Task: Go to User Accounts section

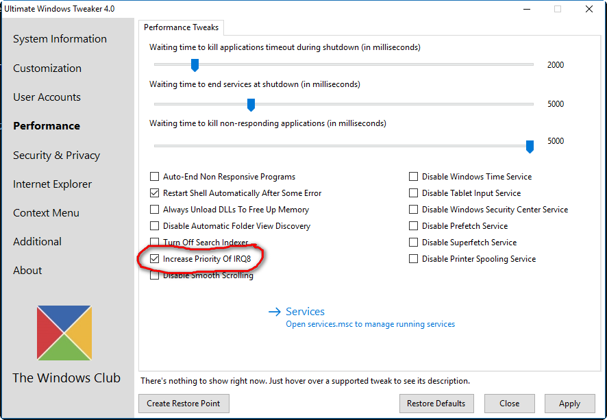Action: pos(47,97)
